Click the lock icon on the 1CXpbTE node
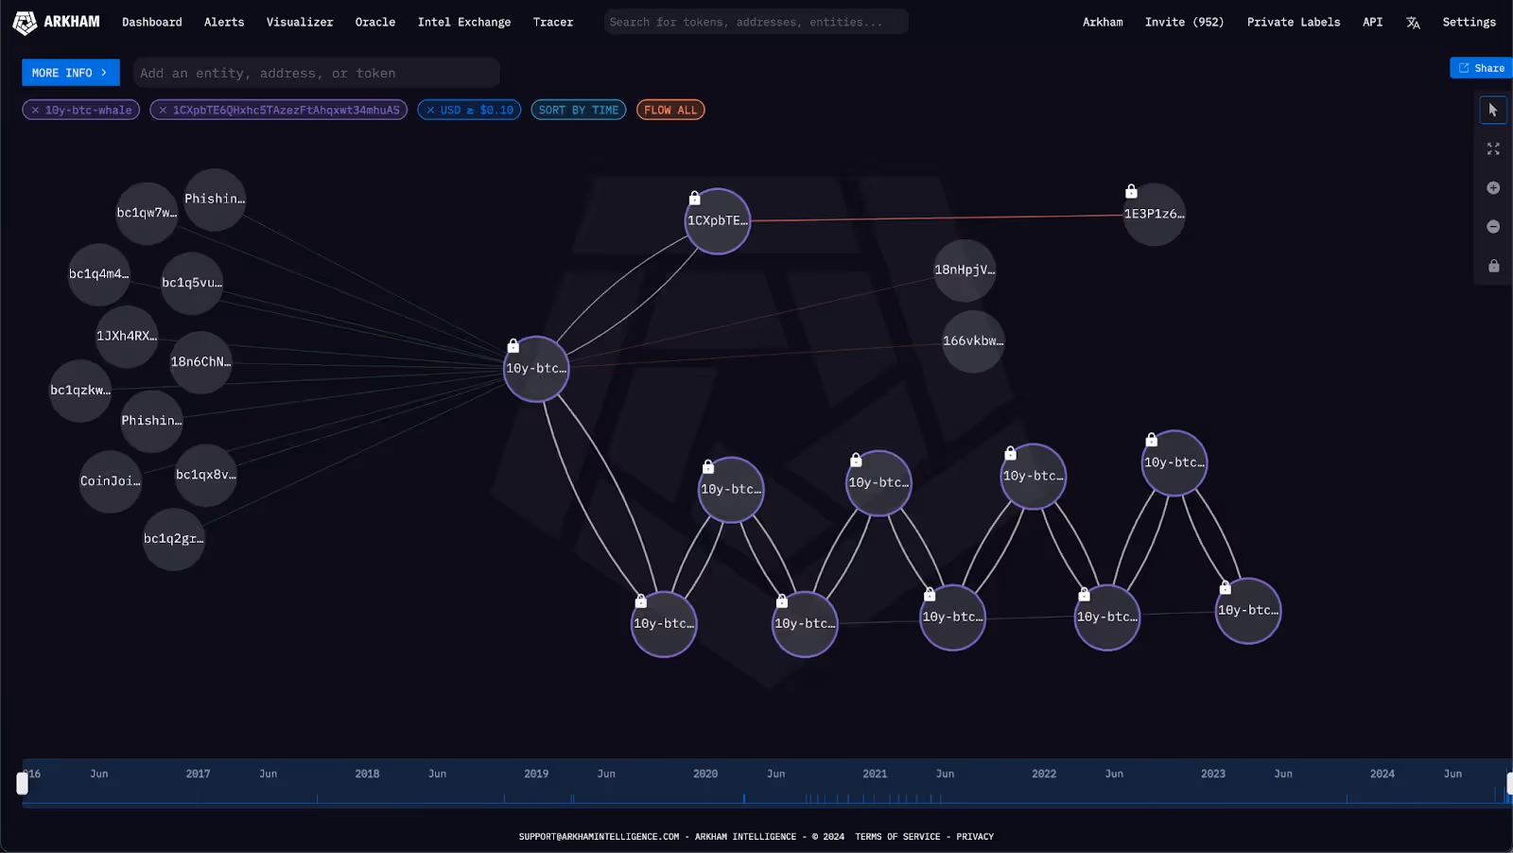 pos(694,198)
